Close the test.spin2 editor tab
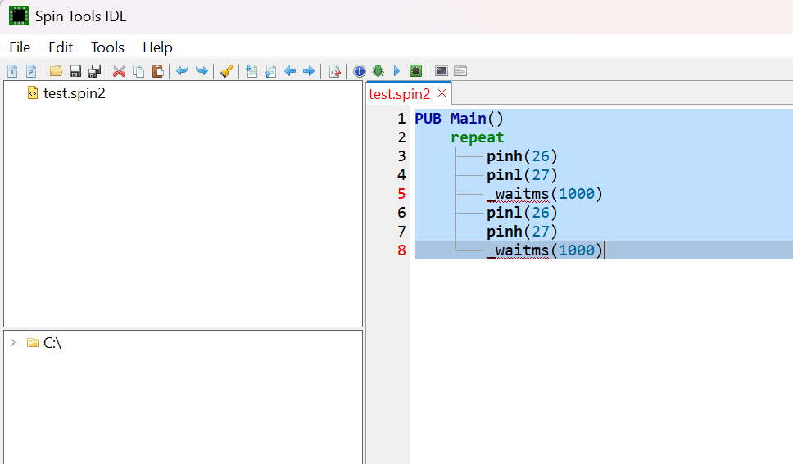Image resolution: width=793 pixels, height=464 pixels. click(442, 93)
